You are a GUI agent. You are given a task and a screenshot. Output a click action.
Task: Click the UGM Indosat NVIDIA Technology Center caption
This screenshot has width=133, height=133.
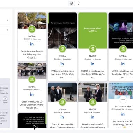(x=122, y=124)
